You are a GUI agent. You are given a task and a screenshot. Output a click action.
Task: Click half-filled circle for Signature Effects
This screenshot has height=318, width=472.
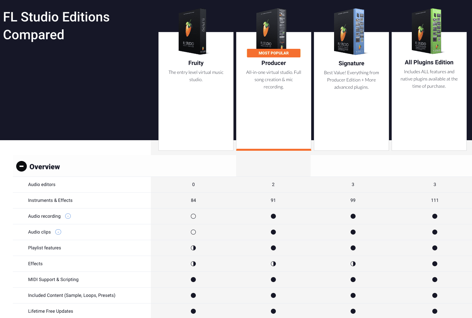(x=353, y=264)
